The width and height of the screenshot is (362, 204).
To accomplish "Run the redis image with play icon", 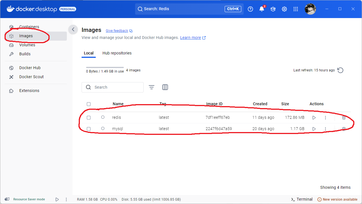I will (314, 118).
